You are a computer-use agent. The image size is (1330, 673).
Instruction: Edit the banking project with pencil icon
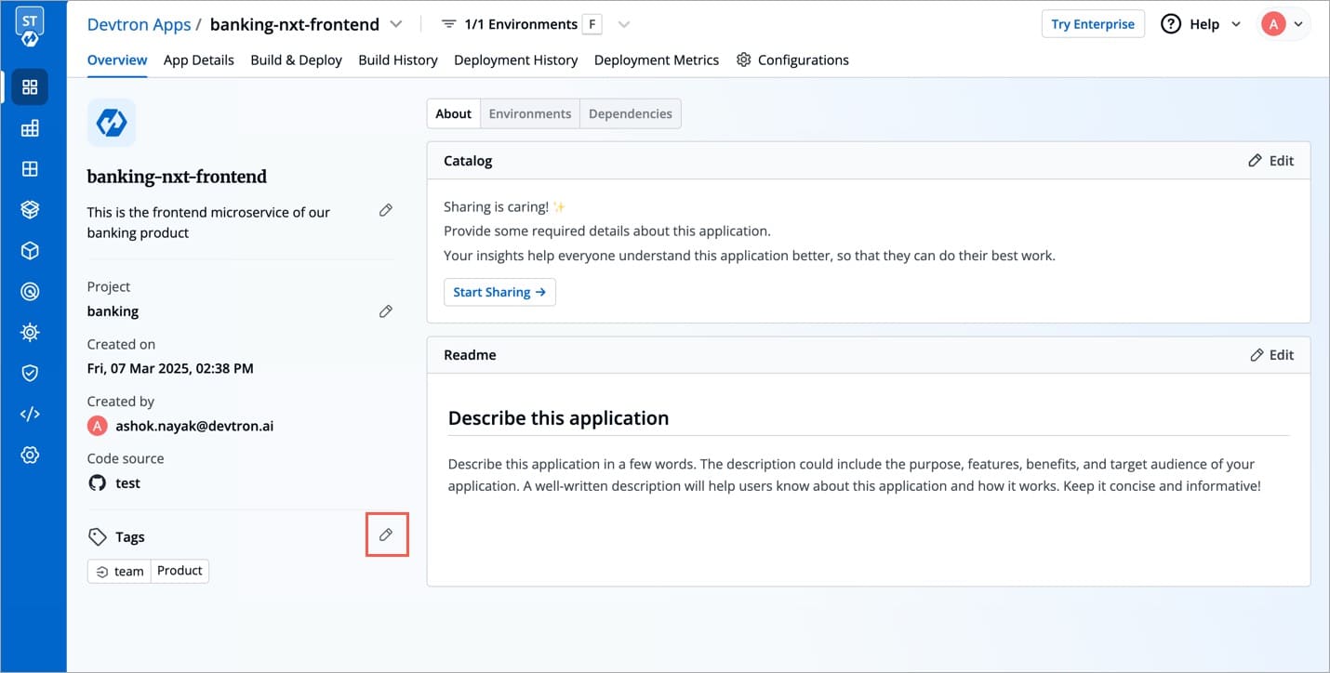pos(386,311)
